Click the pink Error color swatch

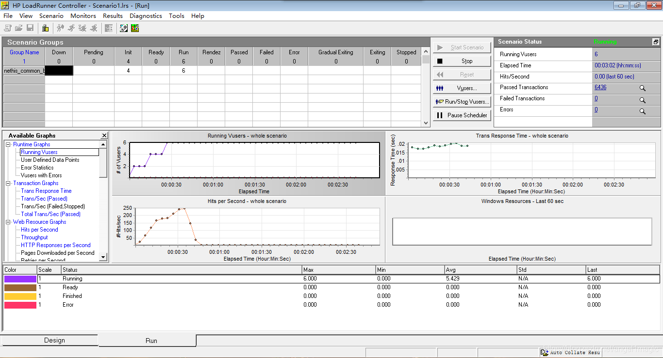click(20, 305)
